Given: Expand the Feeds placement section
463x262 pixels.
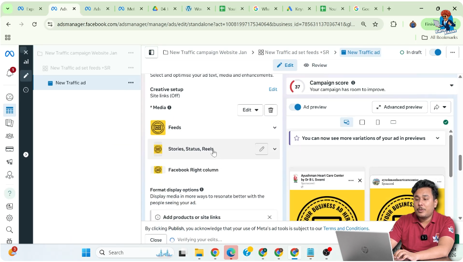Looking at the screenshot, I should (x=274, y=127).
